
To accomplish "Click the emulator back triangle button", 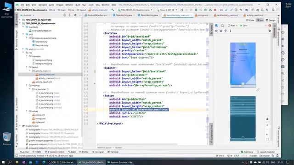I will click(x=283, y=81).
